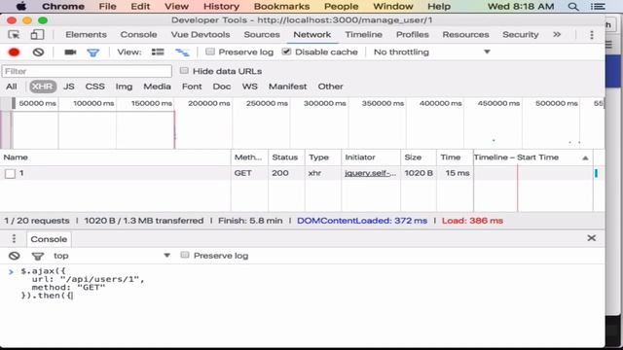Open the top execution context dropdown
Viewport: 623px width, 350px height.
pos(112,256)
